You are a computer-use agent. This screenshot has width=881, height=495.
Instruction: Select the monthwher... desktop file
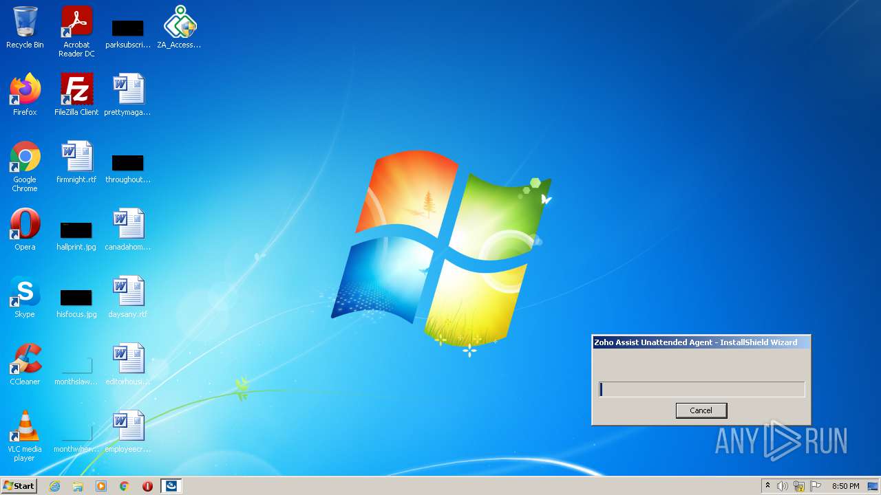76,437
